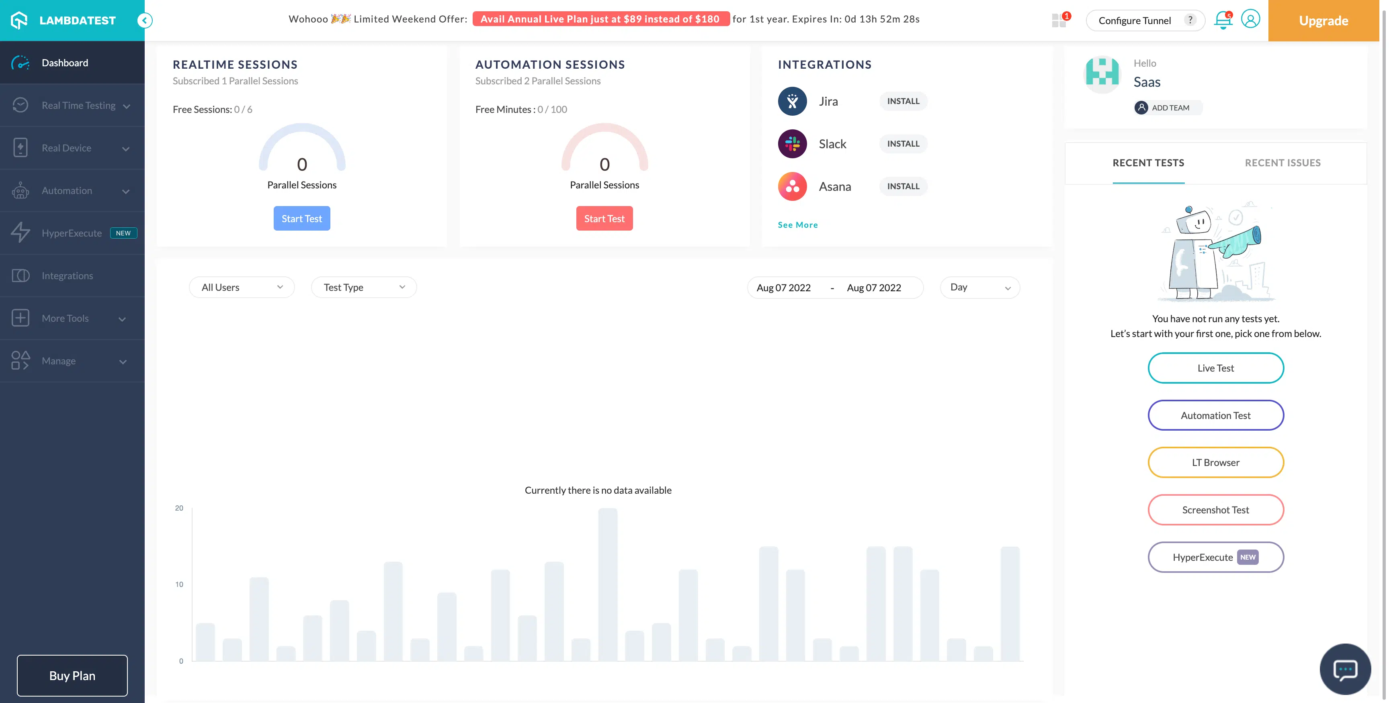
Task: Launch a Live Test
Action: tap(1215, 368)
